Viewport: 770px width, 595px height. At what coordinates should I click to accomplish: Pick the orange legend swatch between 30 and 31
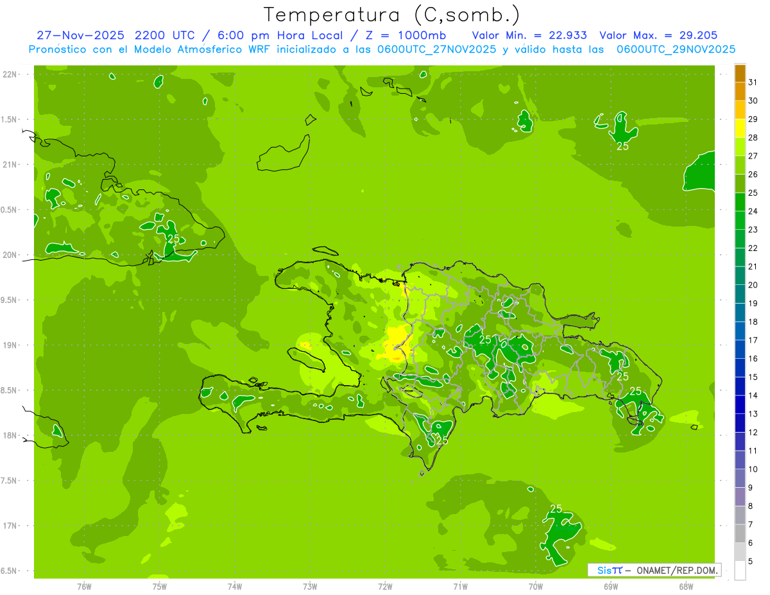(x=740, y=92)
